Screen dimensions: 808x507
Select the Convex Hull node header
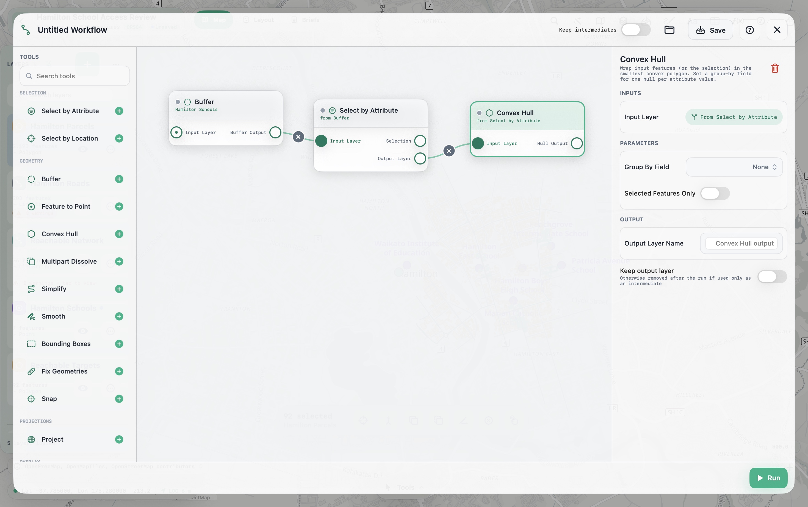tap(527, 116)
